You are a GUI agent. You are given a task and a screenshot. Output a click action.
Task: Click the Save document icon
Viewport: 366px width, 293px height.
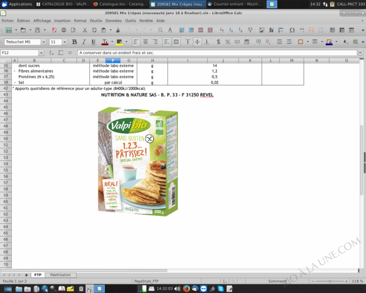click(38, 30)
